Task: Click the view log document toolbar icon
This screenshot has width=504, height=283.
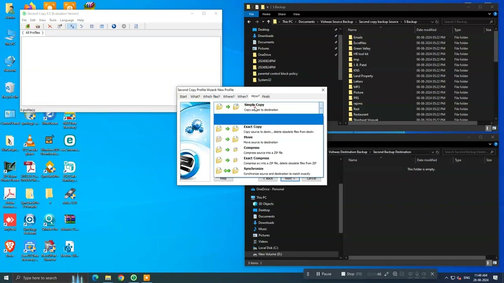Action: point(136,26)
